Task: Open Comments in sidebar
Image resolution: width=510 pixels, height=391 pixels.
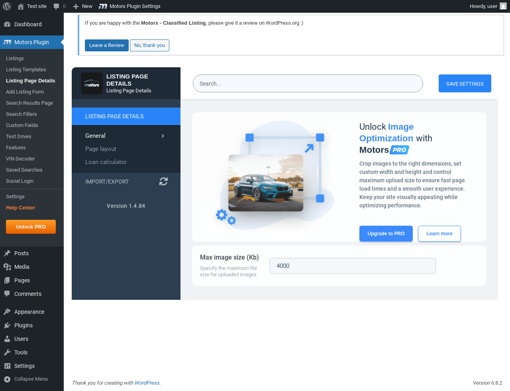Action: pyautogui.click(x=32, y=294)
